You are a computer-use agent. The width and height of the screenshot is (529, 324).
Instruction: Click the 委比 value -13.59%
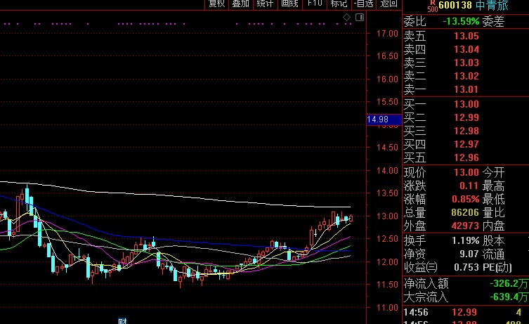(461, 21)
